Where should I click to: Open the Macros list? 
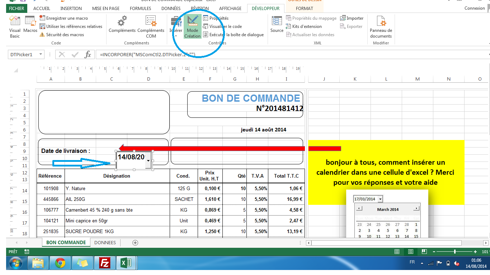click(30, 24)
